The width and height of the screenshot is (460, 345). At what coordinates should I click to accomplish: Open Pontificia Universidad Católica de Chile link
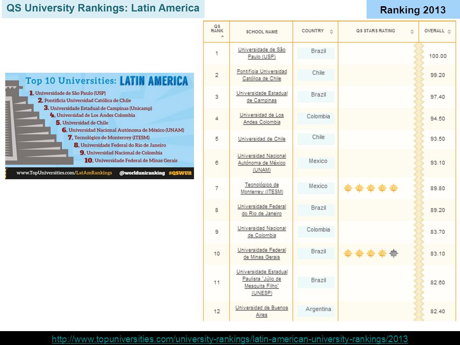pos(262,75)
